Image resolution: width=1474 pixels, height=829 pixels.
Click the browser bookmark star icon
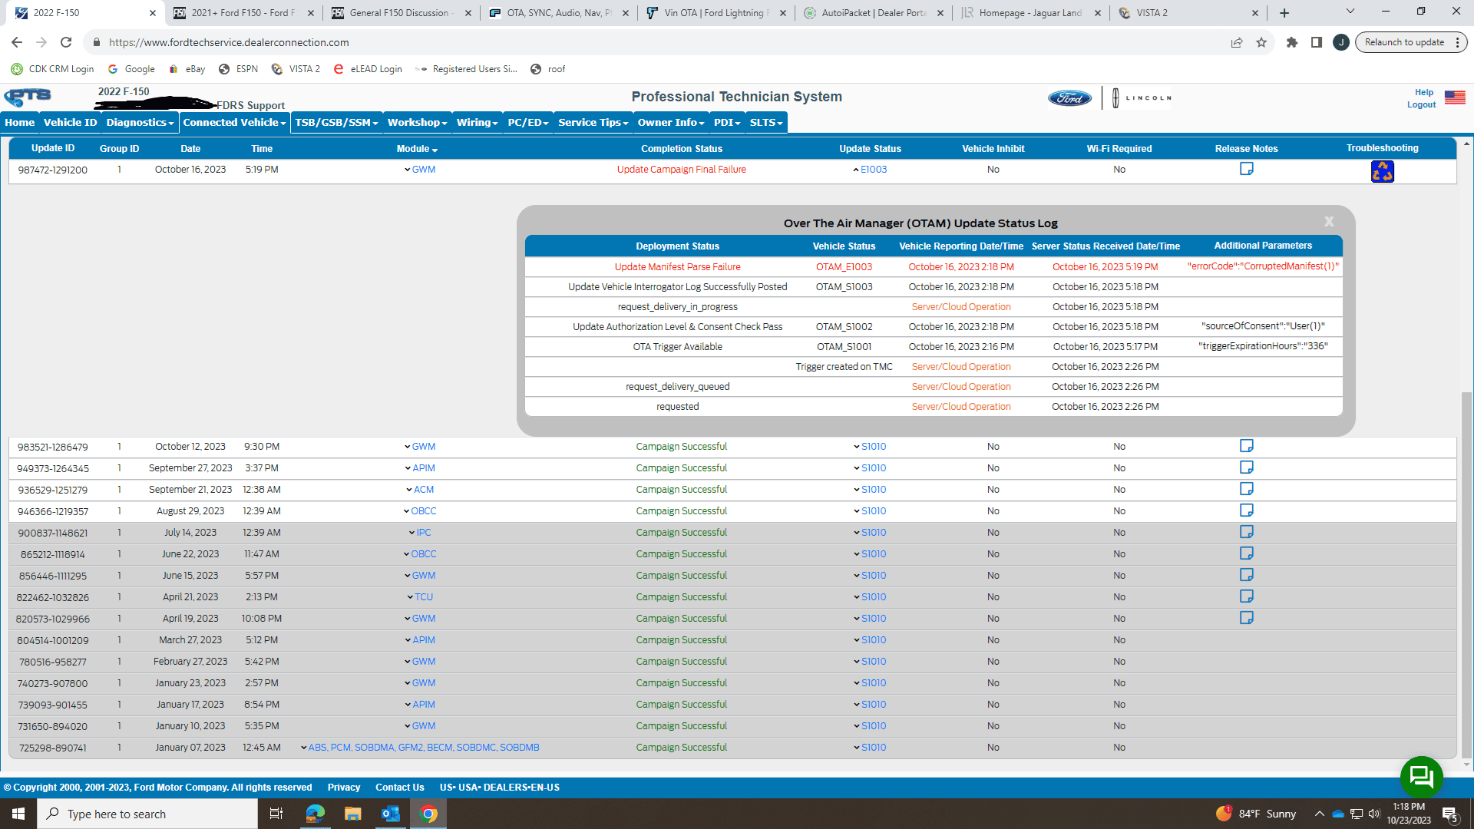coord(1261,42)
